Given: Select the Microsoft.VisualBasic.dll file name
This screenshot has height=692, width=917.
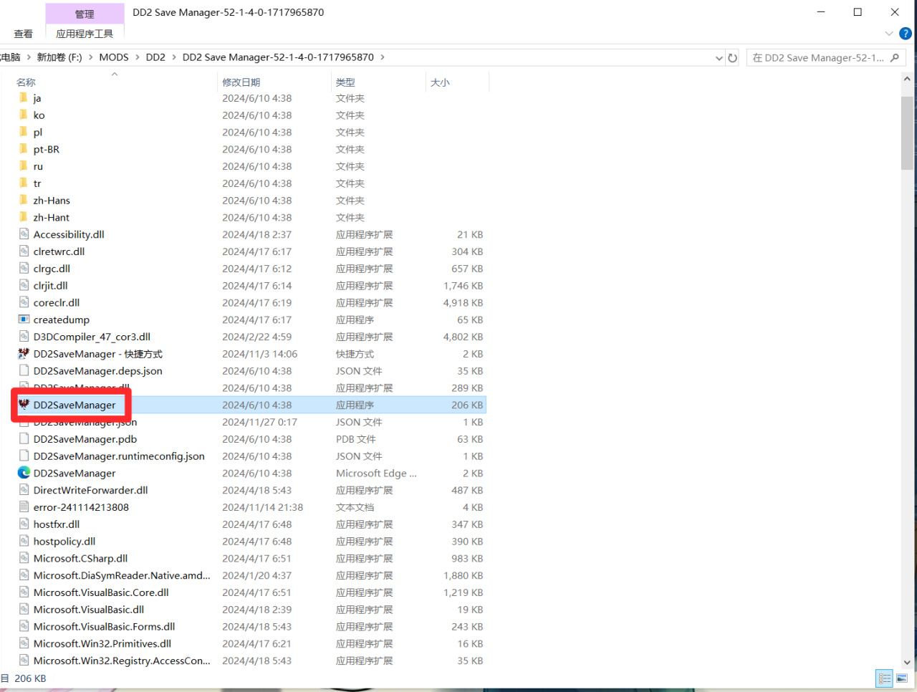Looking at the screenshot, I should click(x=89, y=610).
